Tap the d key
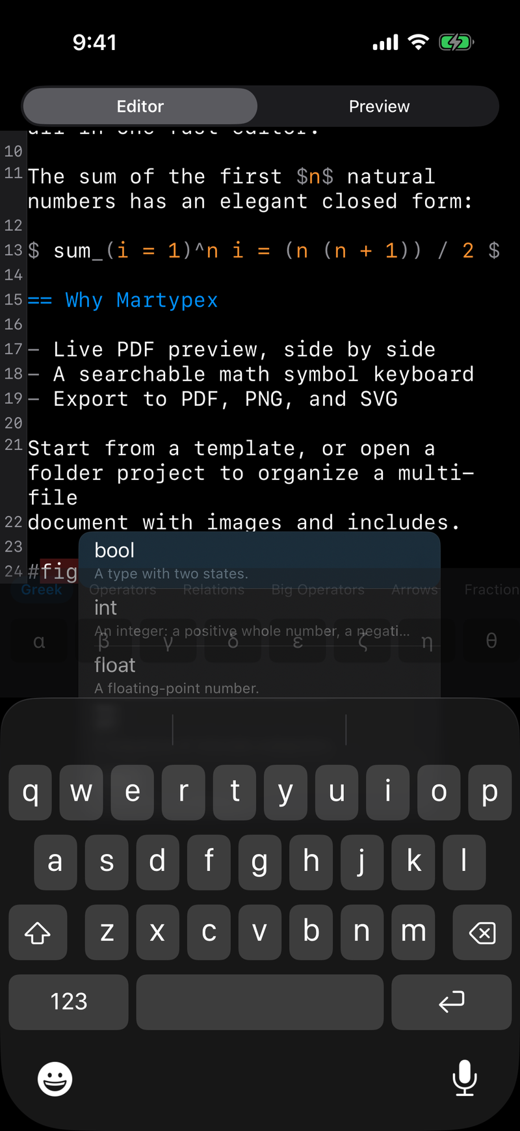 (158, 862)
